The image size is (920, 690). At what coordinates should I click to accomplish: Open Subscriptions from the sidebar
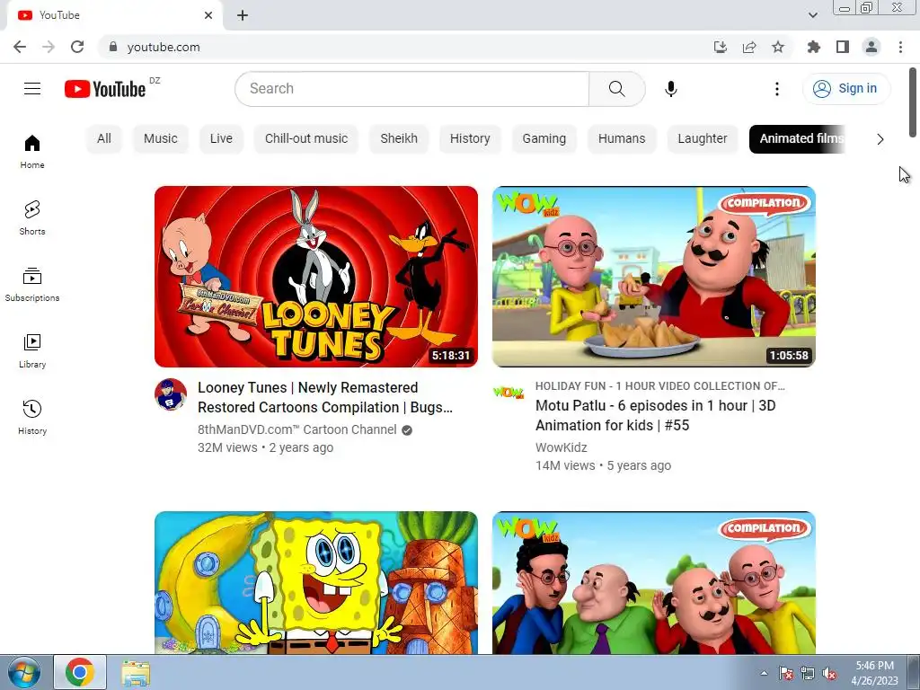tap(32, 285)
